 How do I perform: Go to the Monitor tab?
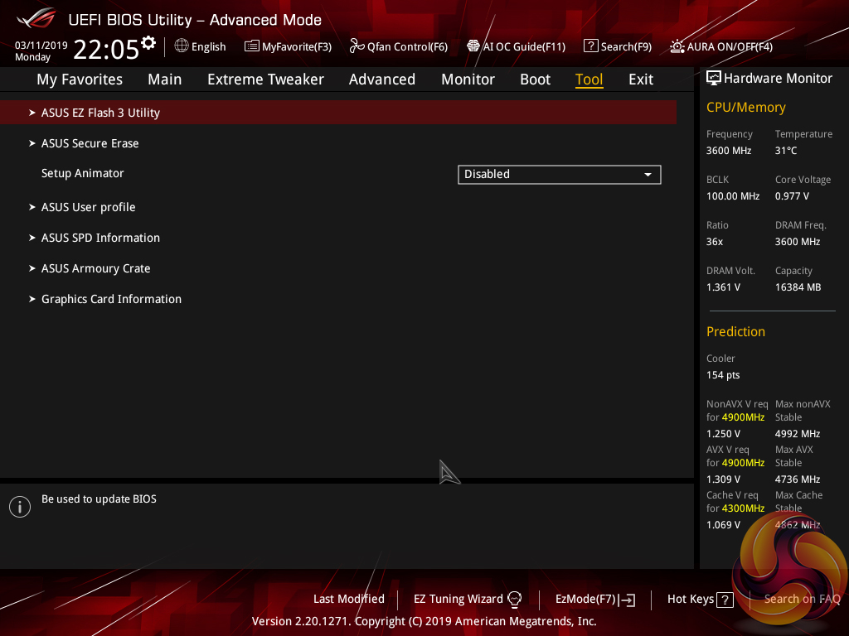[x=468, y=79]
